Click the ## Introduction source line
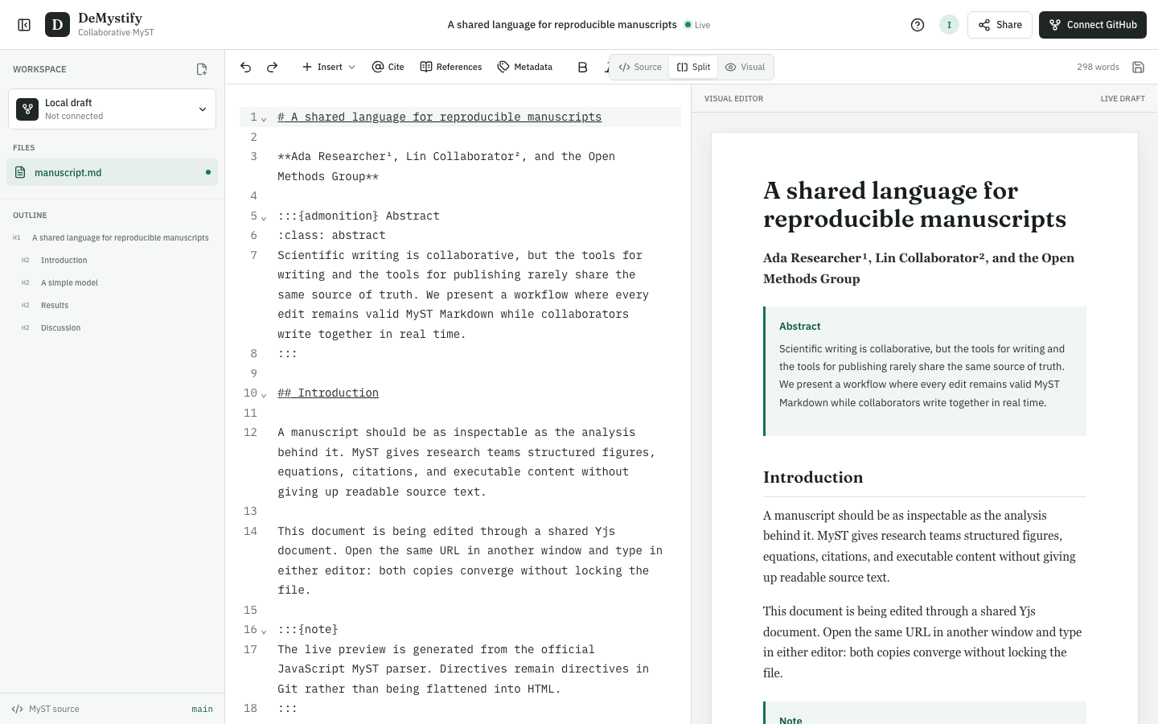This screenshot has height=724, width=1158. pyautogui.click(x=328, y=393)
